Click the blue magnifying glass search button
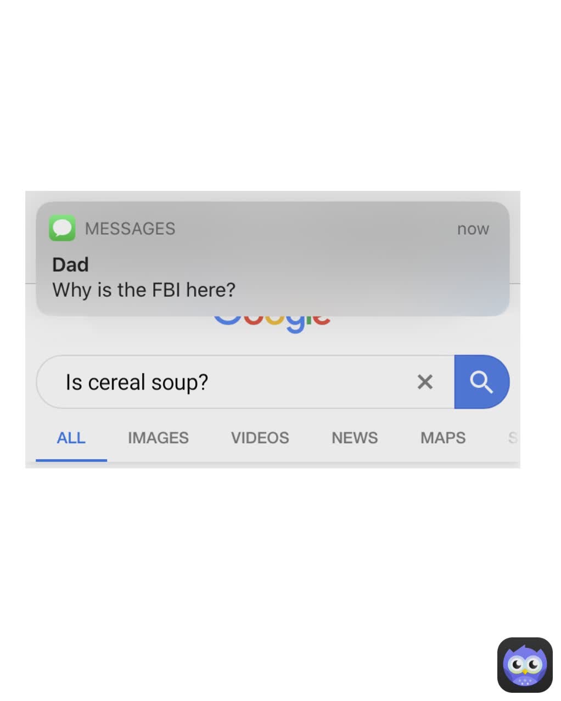Screen dimensions: 561x701 pos(481,382)
